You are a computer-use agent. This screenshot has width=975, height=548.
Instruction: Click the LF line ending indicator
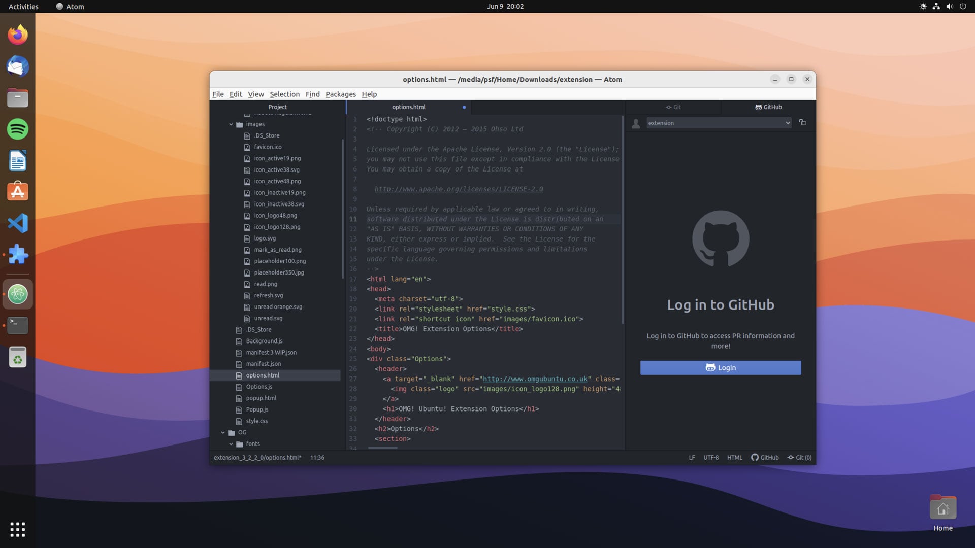click(x=691, y=458)
